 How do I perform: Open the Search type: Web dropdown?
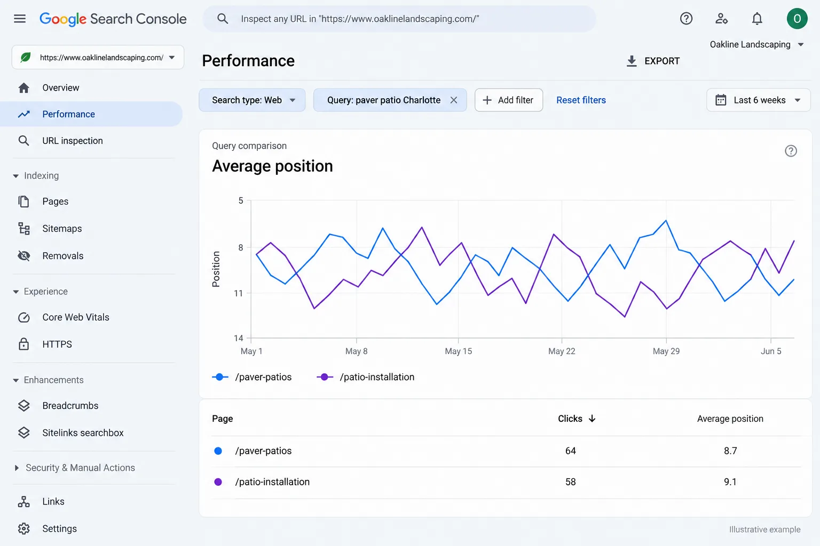pos(252,100)
